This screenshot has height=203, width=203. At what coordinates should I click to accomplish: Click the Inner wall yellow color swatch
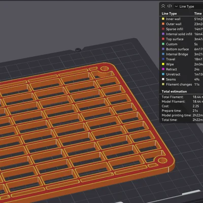pos(163,19)
